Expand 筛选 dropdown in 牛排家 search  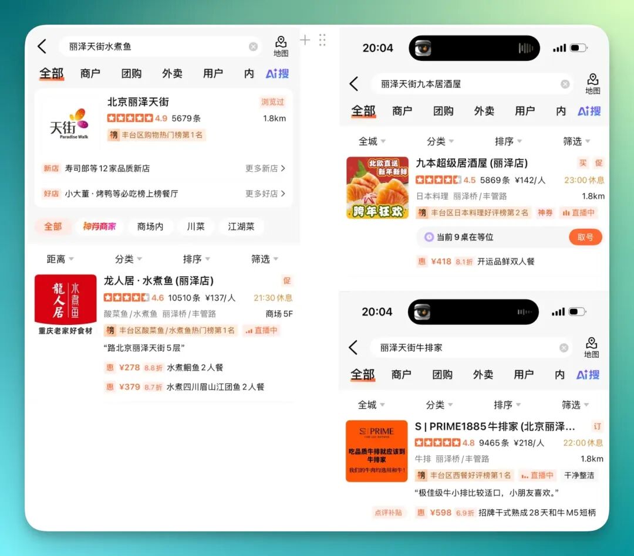coord(575,405)
